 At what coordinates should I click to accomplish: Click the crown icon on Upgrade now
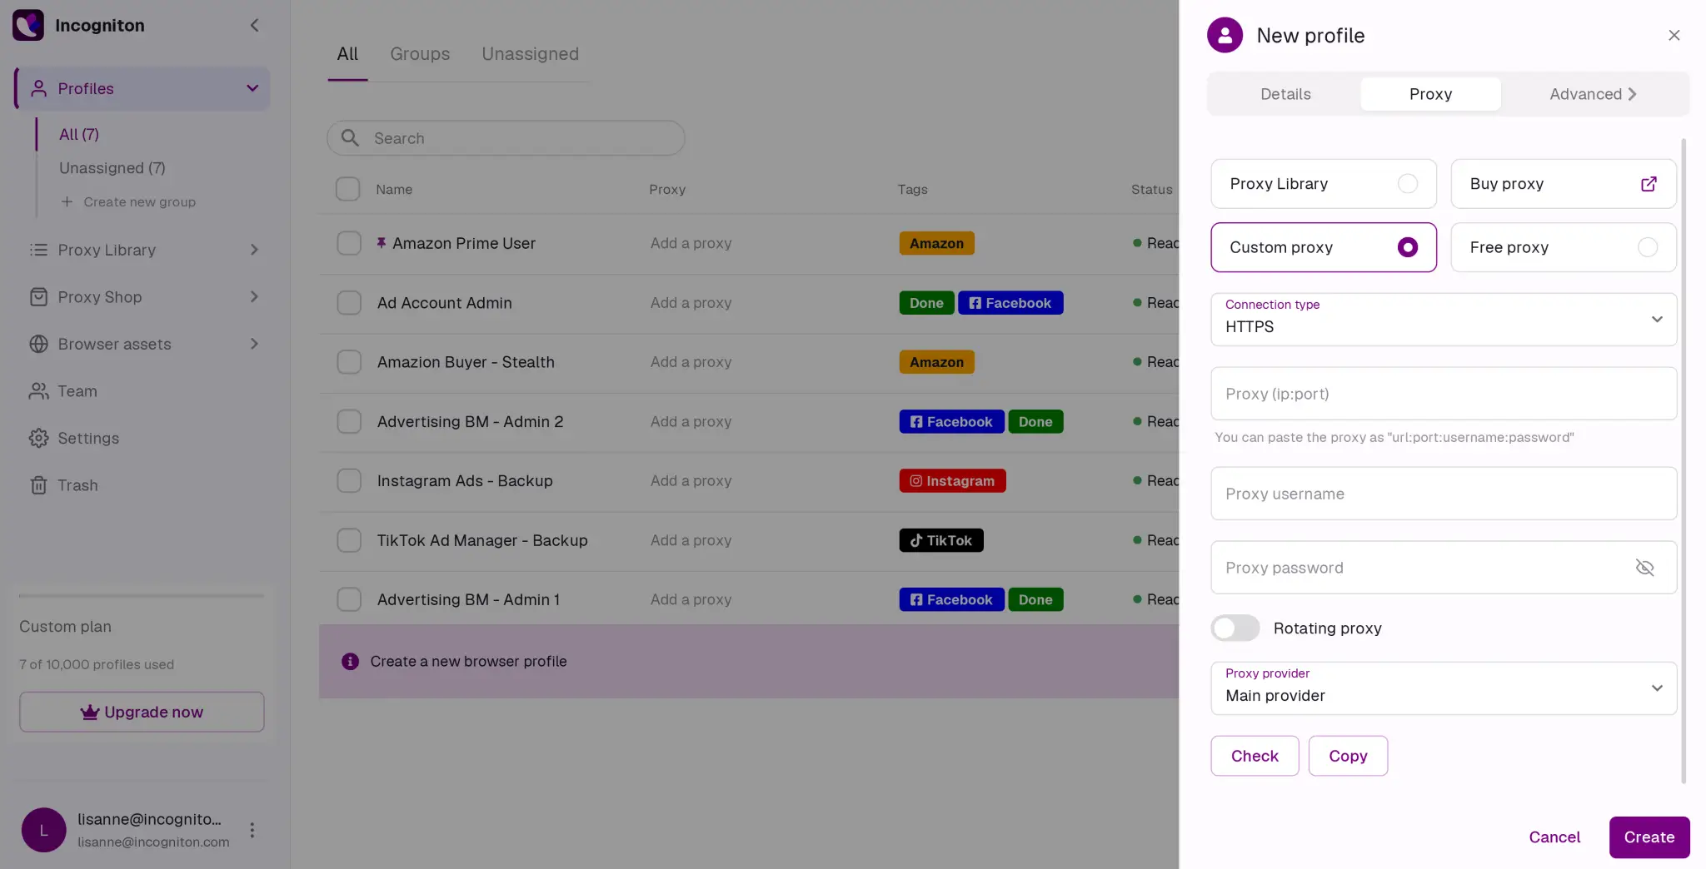[89, 712]
